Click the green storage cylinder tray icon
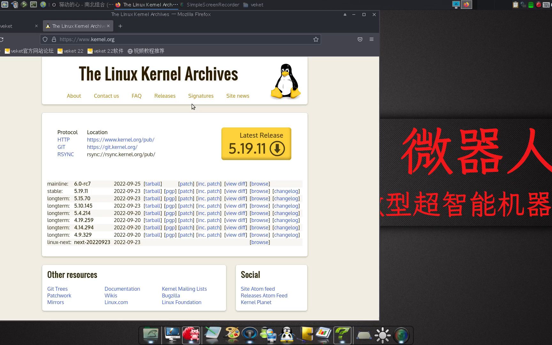Viewport: 552px width, 345px height. [531, 4]
